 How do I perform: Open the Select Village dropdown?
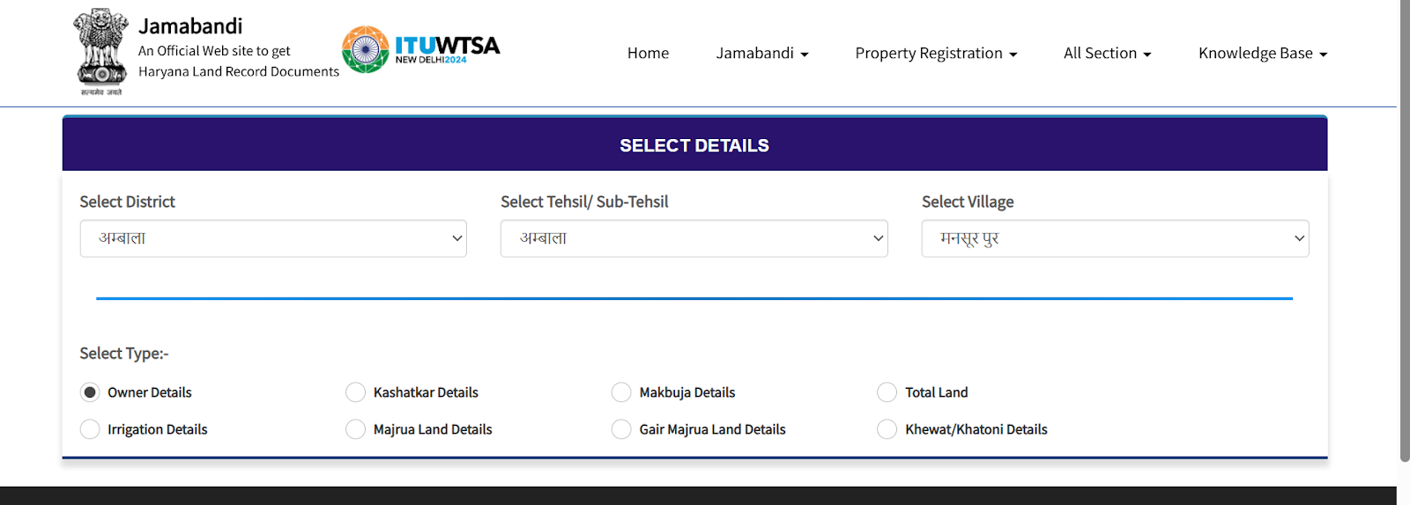pos(1115,238)
